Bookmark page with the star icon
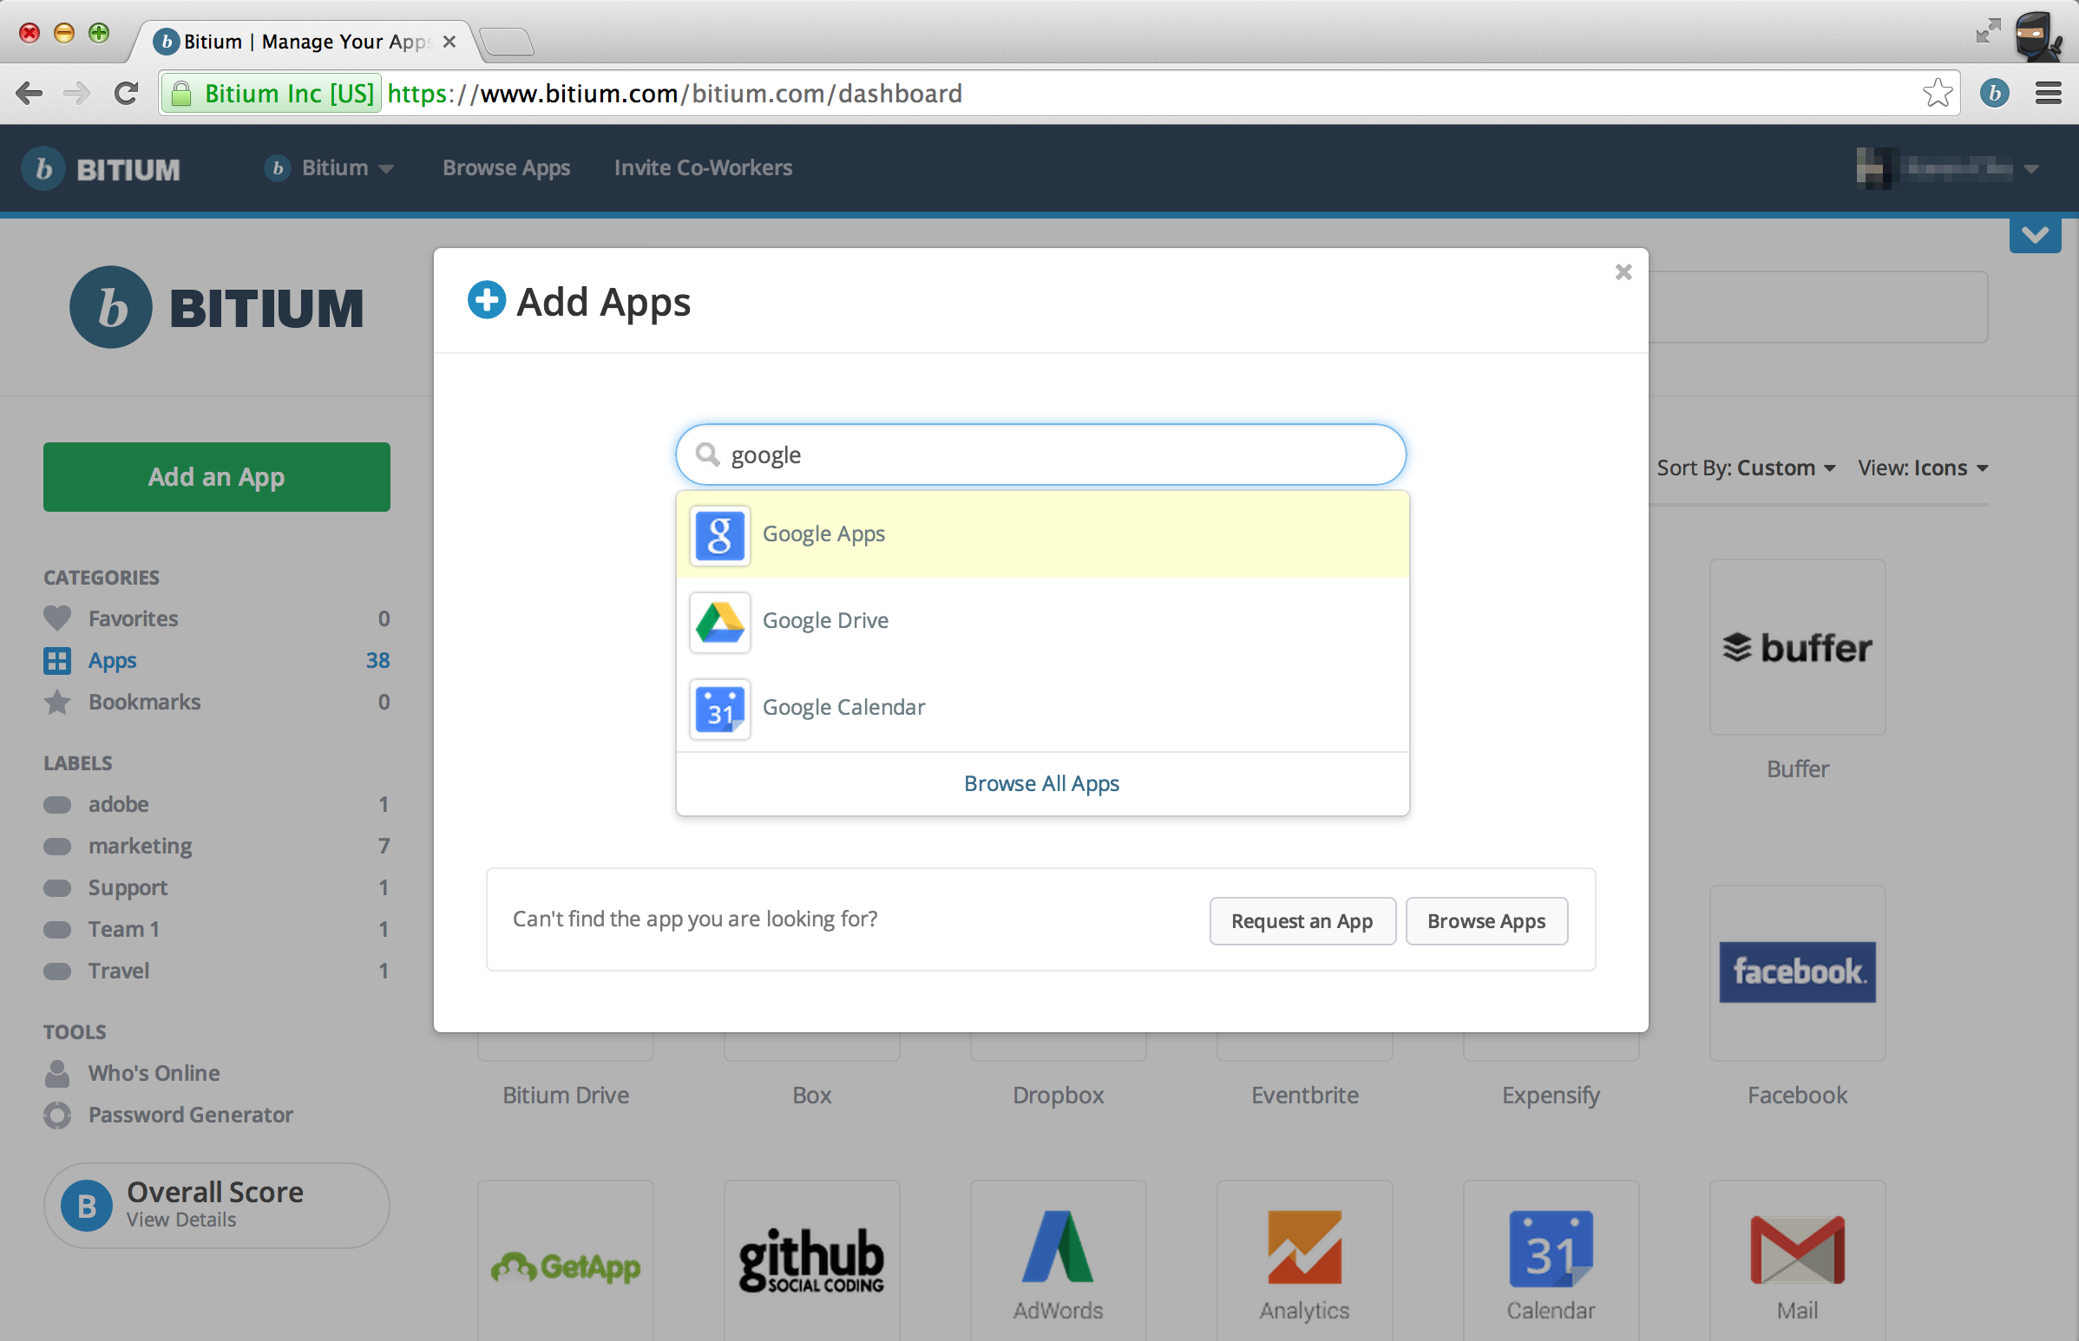This screenshot has height=1341, width=2079. click(1936, 93)
